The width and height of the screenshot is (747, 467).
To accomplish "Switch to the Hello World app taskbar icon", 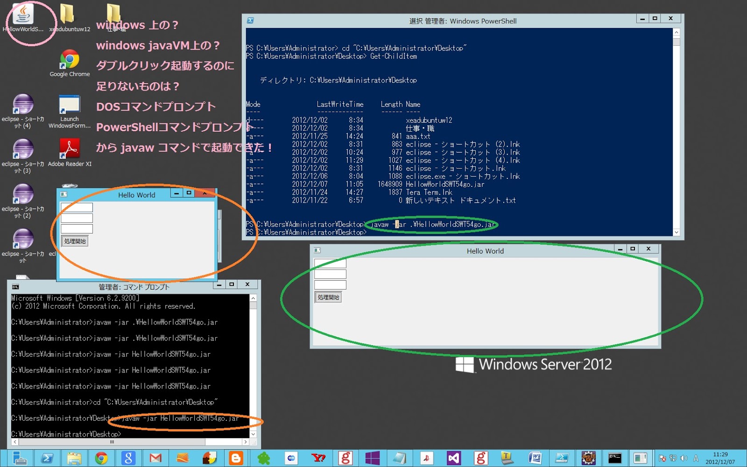I will 641,458.
